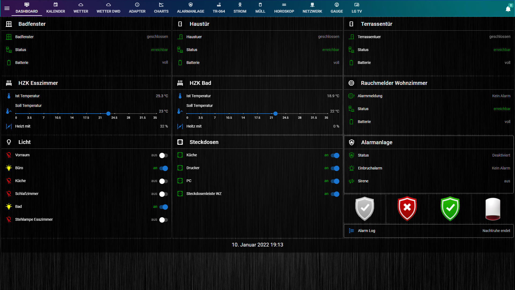This screenshot has height=290, width=515.
Task: Turn off the Büro light switch
Action: tap(163, 168)
